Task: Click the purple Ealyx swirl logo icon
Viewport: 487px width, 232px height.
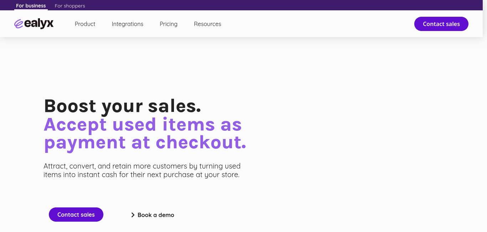Action: tap(19, 24)
